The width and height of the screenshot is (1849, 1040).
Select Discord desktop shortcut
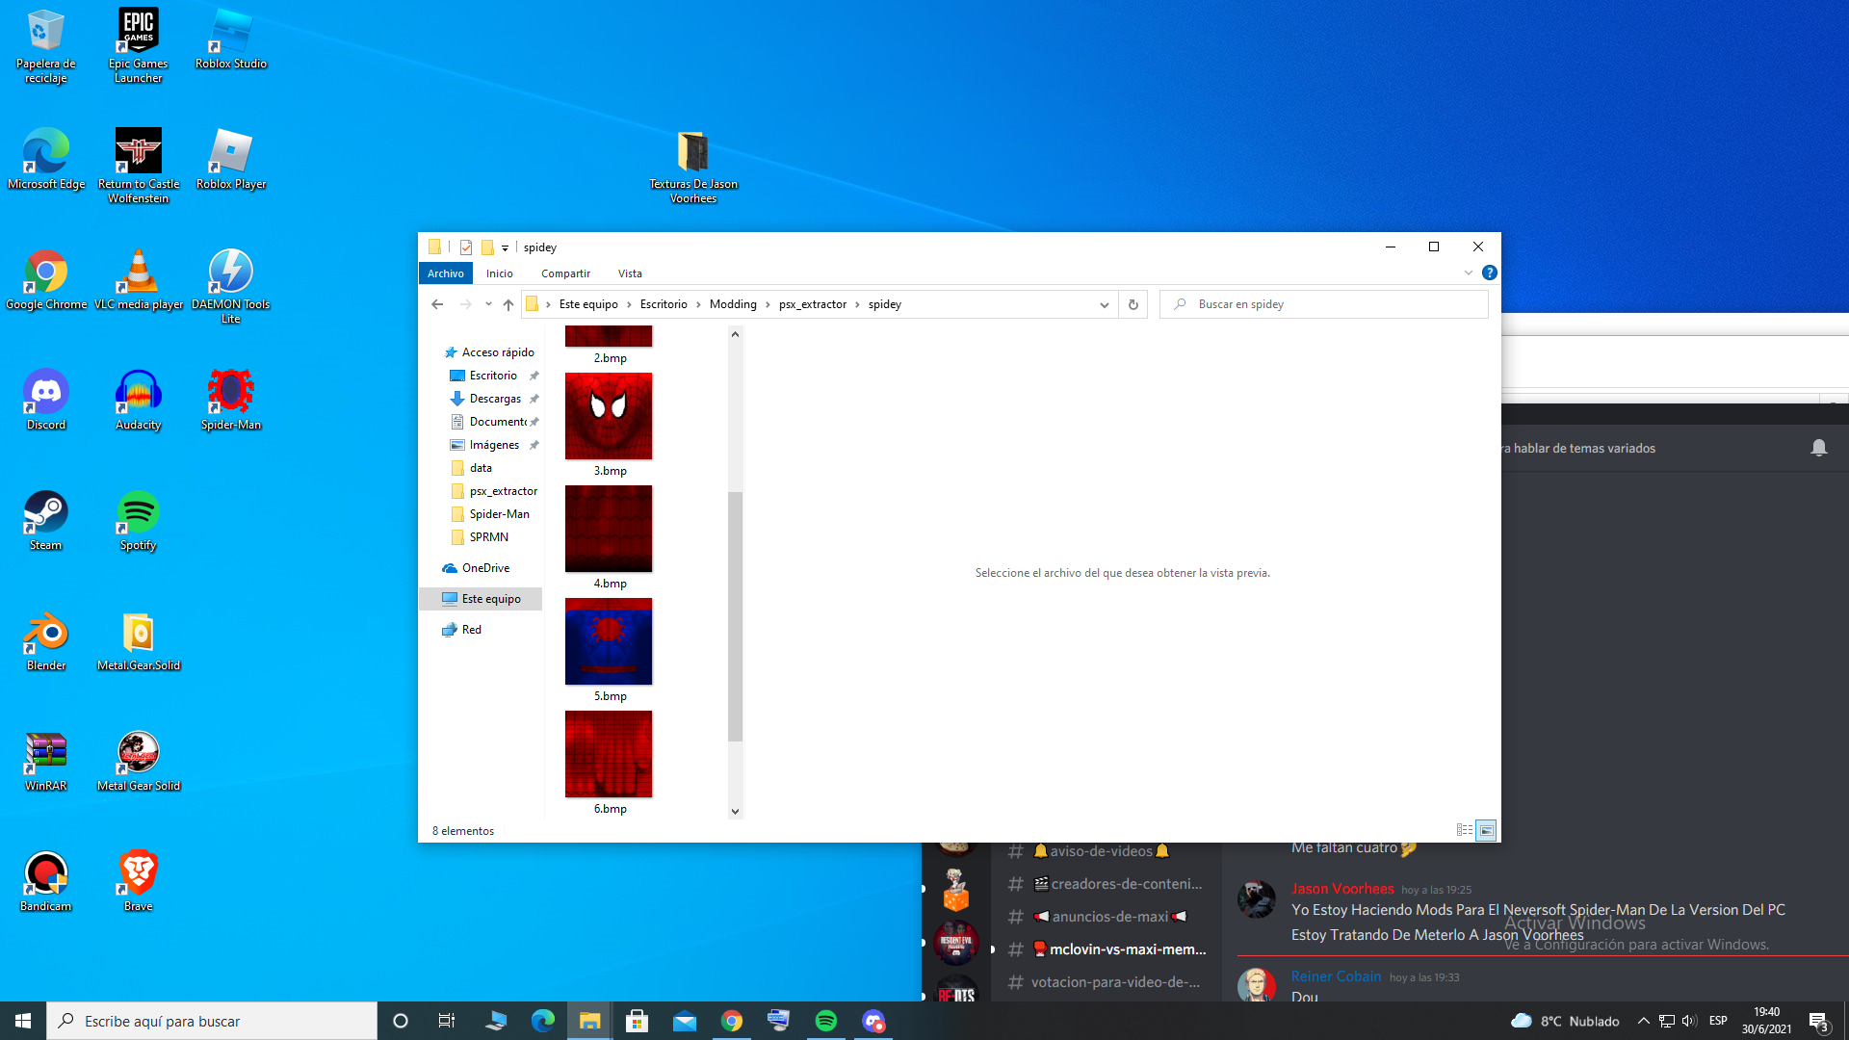tap(45, 400)
